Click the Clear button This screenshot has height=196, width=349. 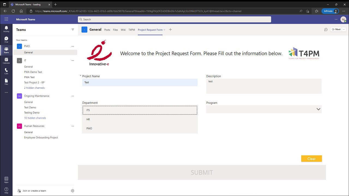pyautogui.click(x=311, y=159)
